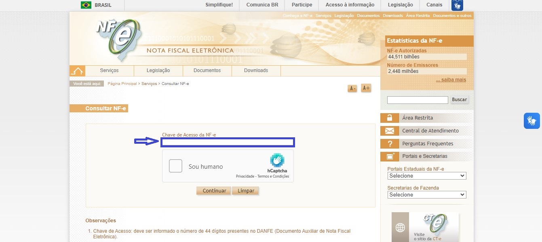
Task: Open the Downloads menu tab
Action: tap(256, 70)
